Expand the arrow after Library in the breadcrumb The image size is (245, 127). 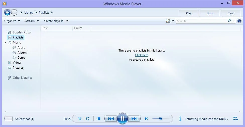point(36,13)
